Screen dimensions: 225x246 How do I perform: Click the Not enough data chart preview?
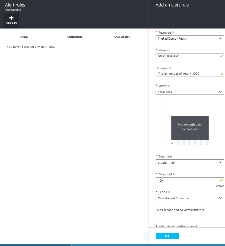(190, 127)
